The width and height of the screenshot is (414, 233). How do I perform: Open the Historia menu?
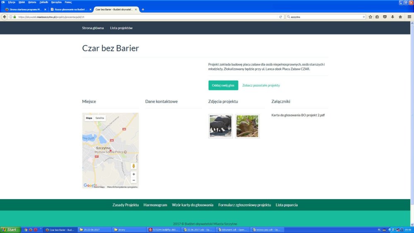click(32, 2)
